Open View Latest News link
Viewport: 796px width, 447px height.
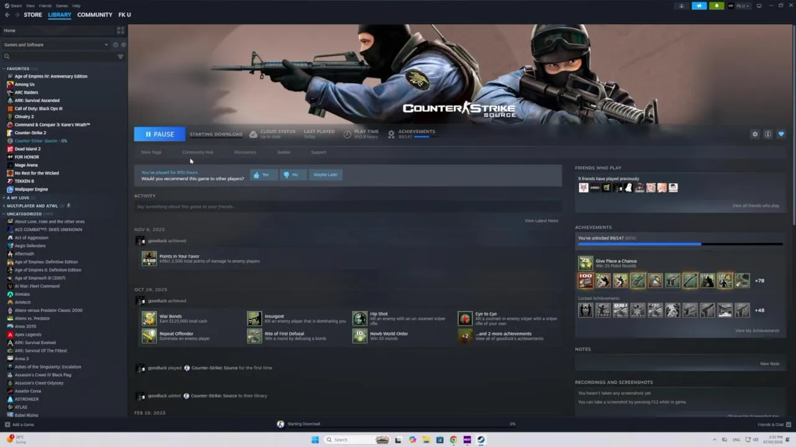[x=541, y=221]
